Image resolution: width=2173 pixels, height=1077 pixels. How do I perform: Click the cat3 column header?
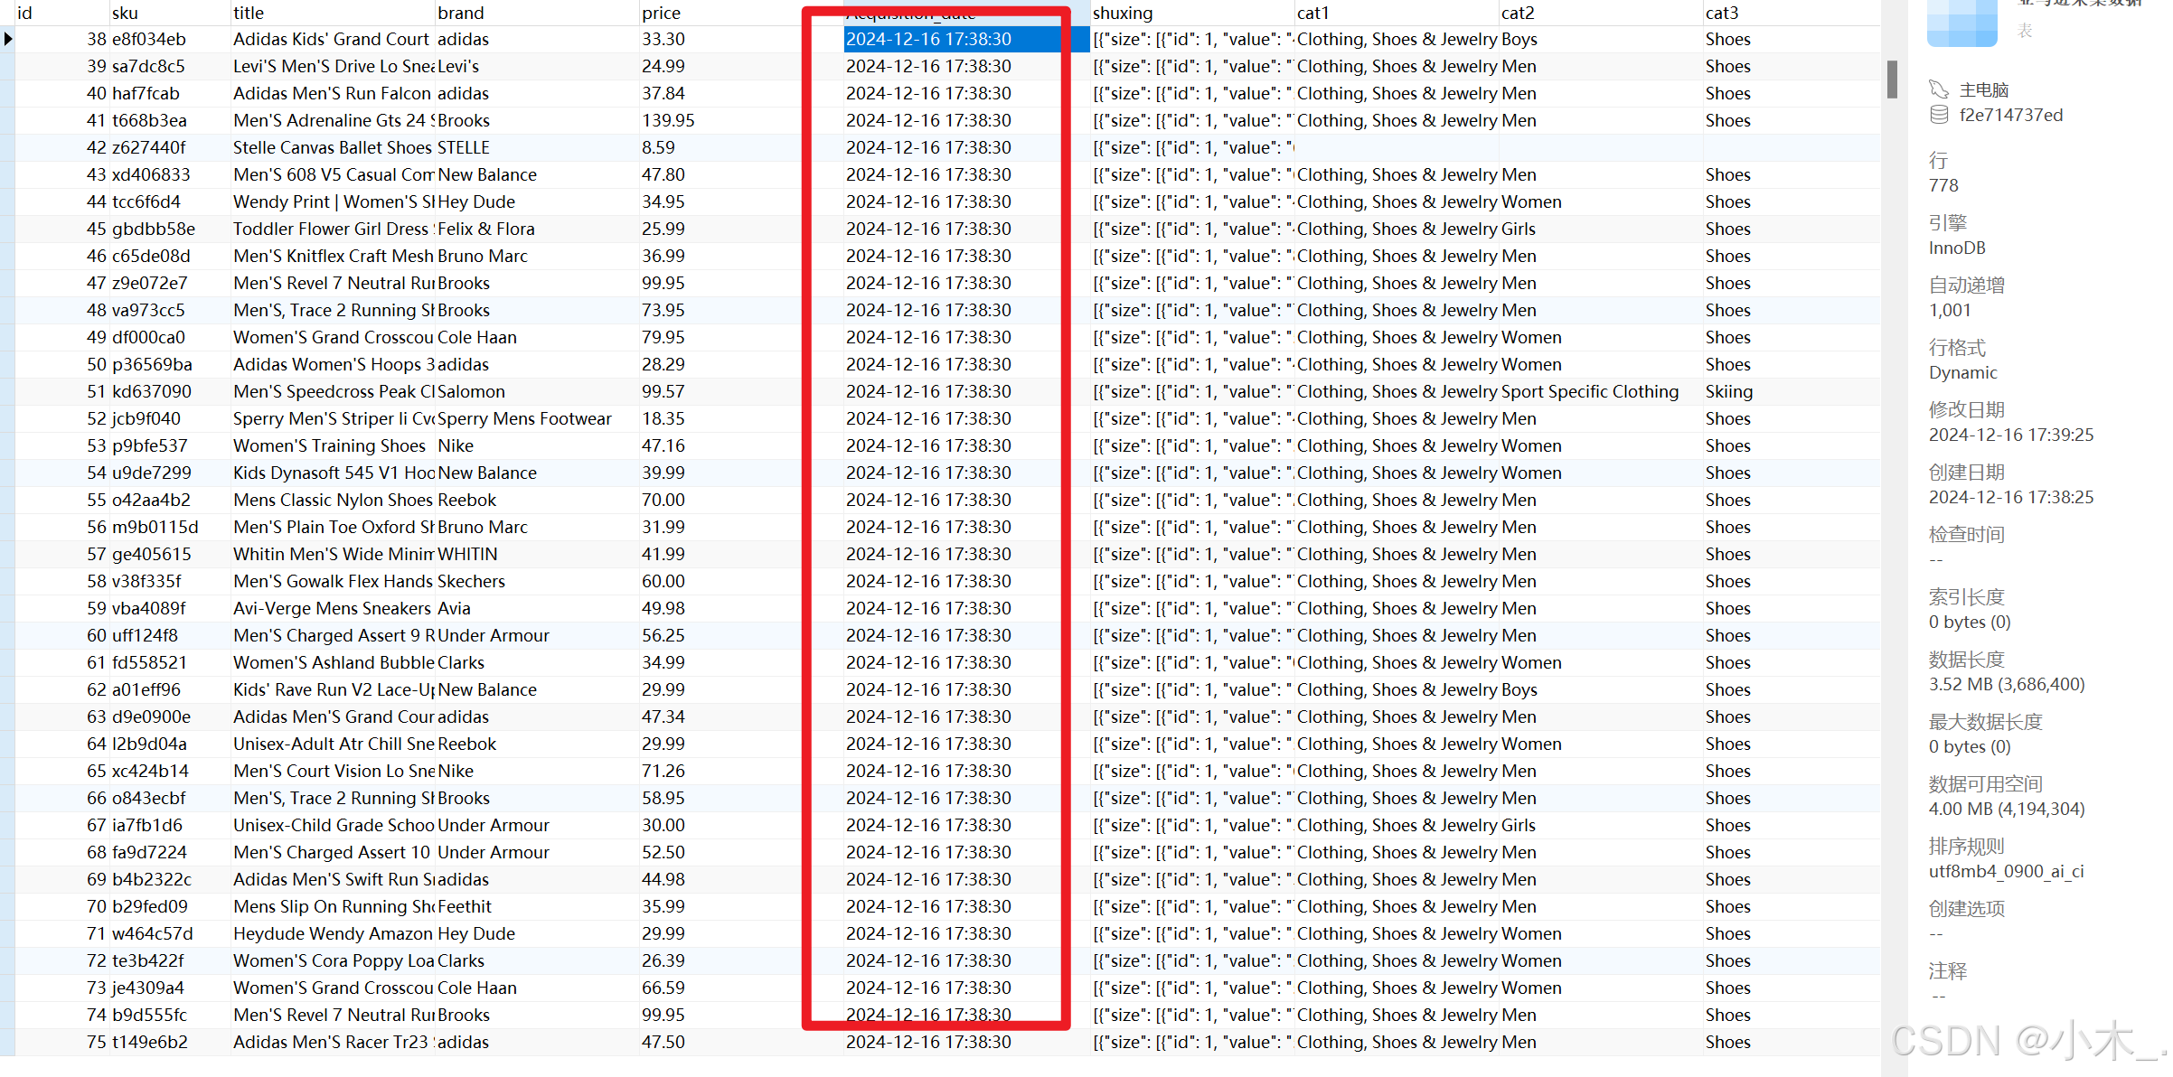pos(1721,13)
